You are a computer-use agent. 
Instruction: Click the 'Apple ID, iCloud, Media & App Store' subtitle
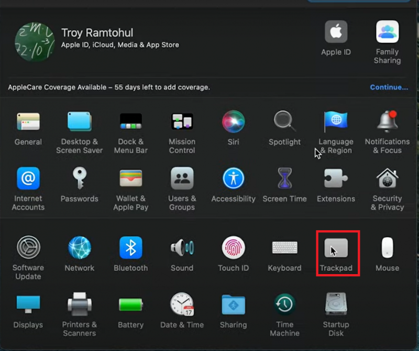[x=120, y=44]
